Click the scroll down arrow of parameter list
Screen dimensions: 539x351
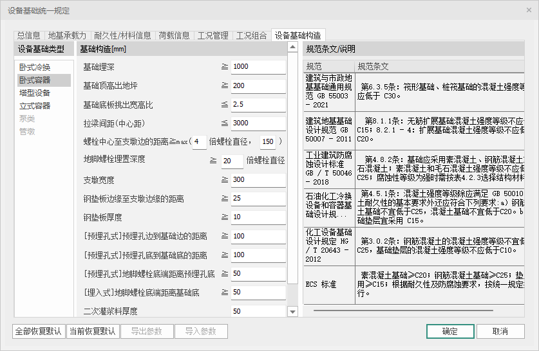[x=292, y=312]
